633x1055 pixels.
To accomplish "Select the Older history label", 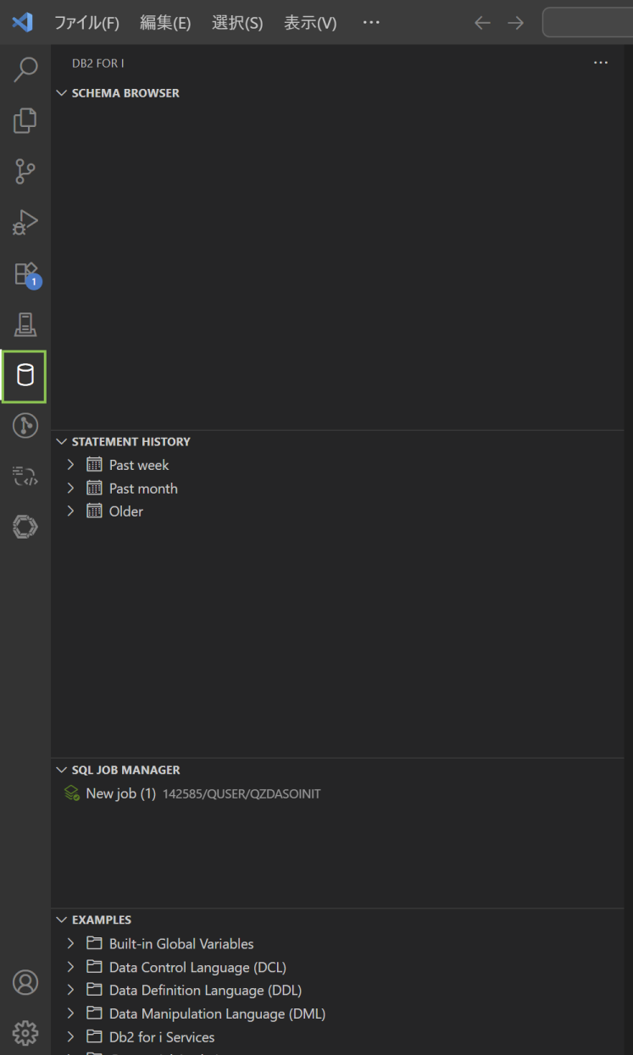I will click(126, 511).
